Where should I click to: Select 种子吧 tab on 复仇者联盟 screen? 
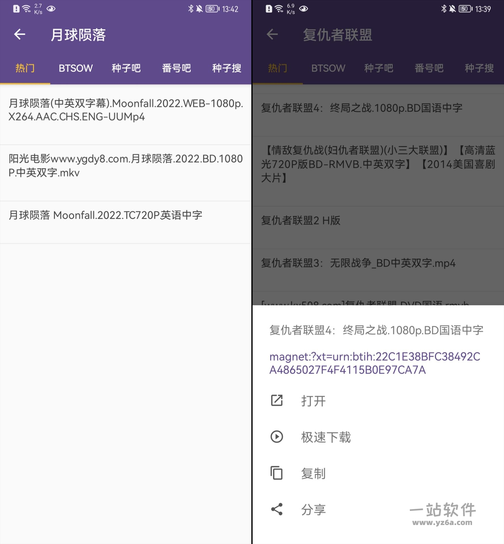(379, 68)
